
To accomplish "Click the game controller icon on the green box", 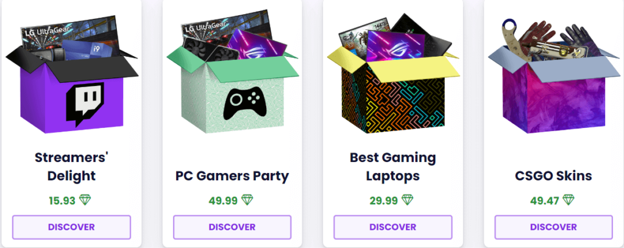I will click(x=243, y=103).
